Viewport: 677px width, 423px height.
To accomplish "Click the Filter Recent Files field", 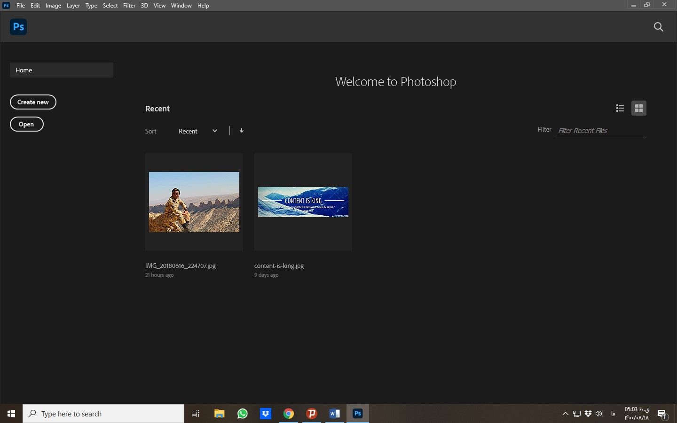I will [601, 131].
